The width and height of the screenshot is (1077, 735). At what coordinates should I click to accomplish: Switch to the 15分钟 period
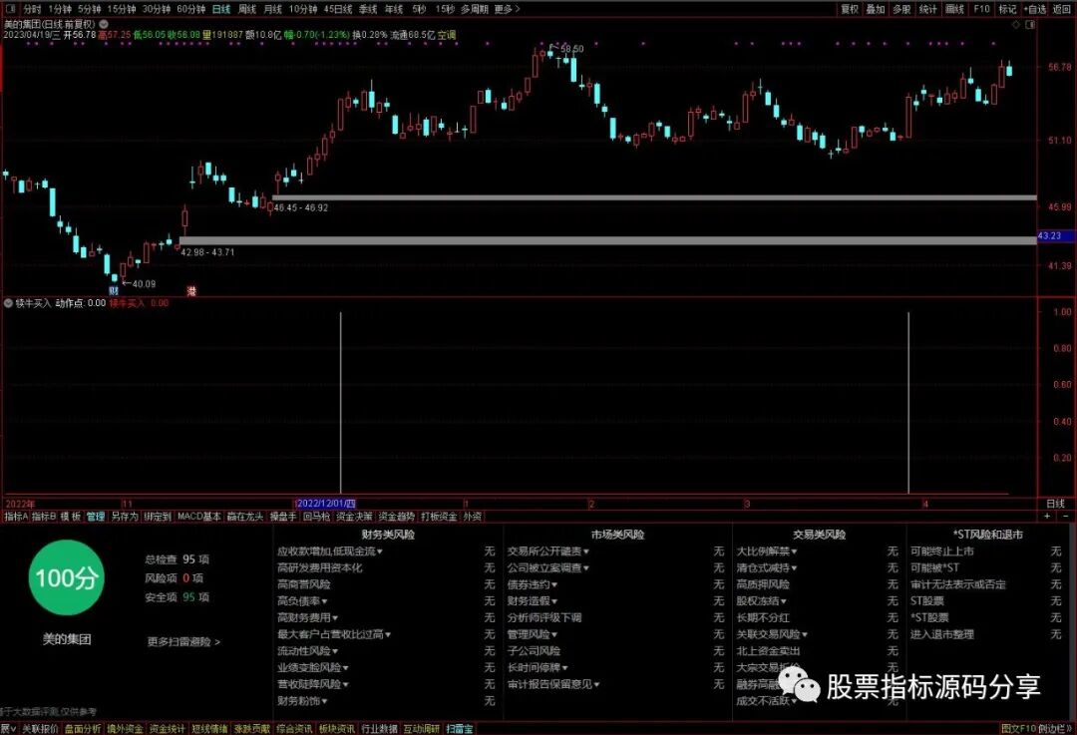pyautogui.click(x=122, y=9)
